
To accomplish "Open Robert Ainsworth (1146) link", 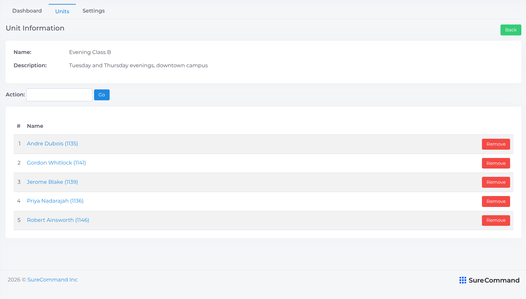I will pos(58,220).
